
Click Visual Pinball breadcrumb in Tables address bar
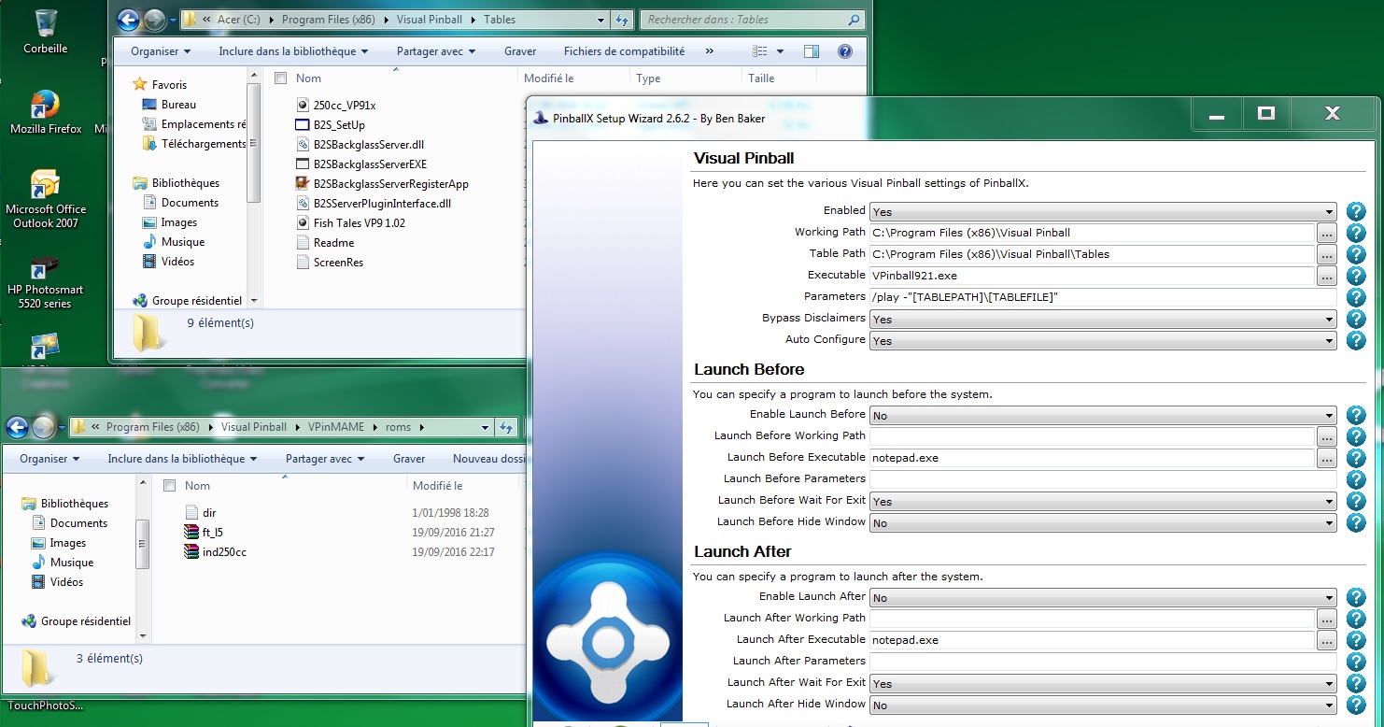[428, 20]
